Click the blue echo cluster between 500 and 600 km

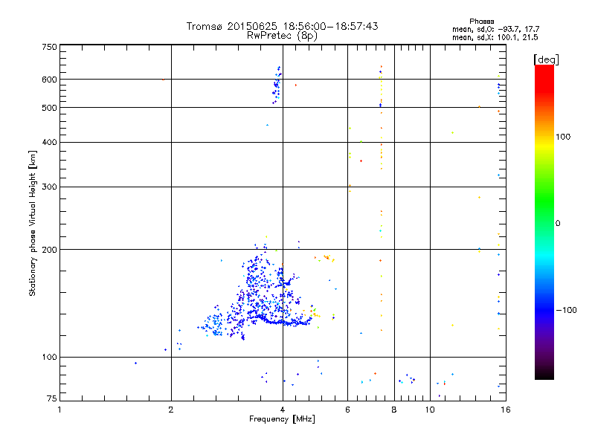(277, 85)
